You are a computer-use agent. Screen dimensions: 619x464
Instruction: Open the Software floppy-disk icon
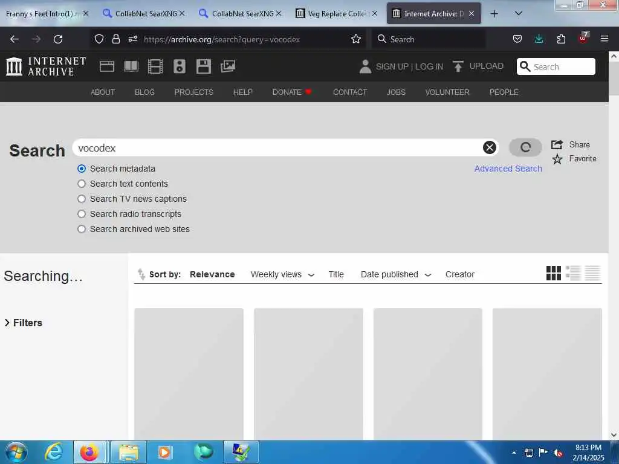(204, 66)
